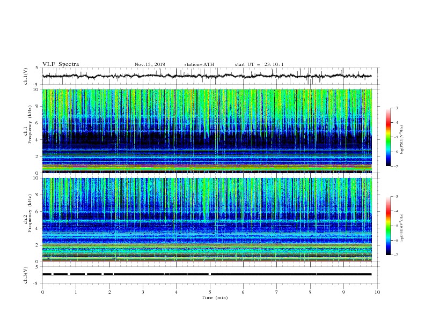The height and width of the screenshot is (328, 425).
Task: Click the "ch.3(V)" vertical axis label
Action: tap(26, 275)
